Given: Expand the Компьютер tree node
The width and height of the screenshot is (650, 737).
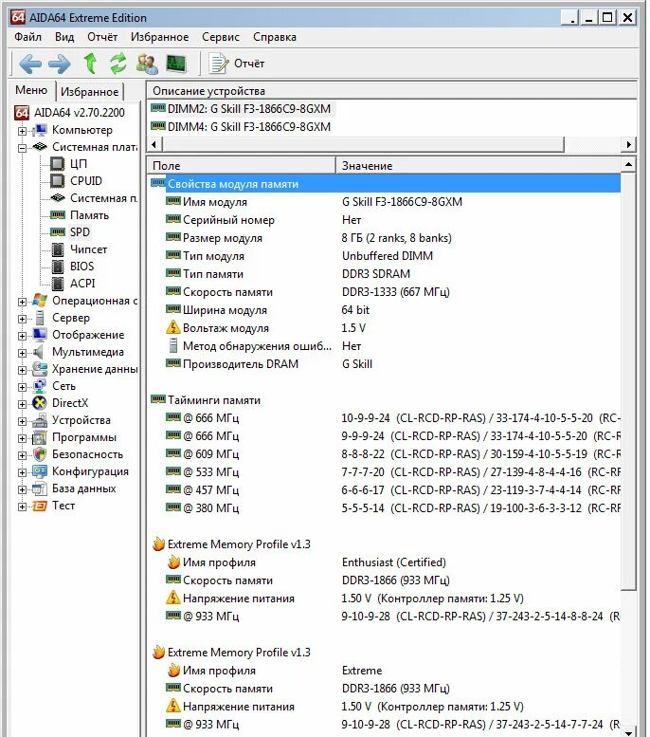Looking at the screenshot, I should click(x=22, y=130).
